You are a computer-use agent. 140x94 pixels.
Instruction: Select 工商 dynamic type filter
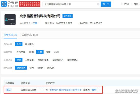pyautogui.click(x=40, y=52)
